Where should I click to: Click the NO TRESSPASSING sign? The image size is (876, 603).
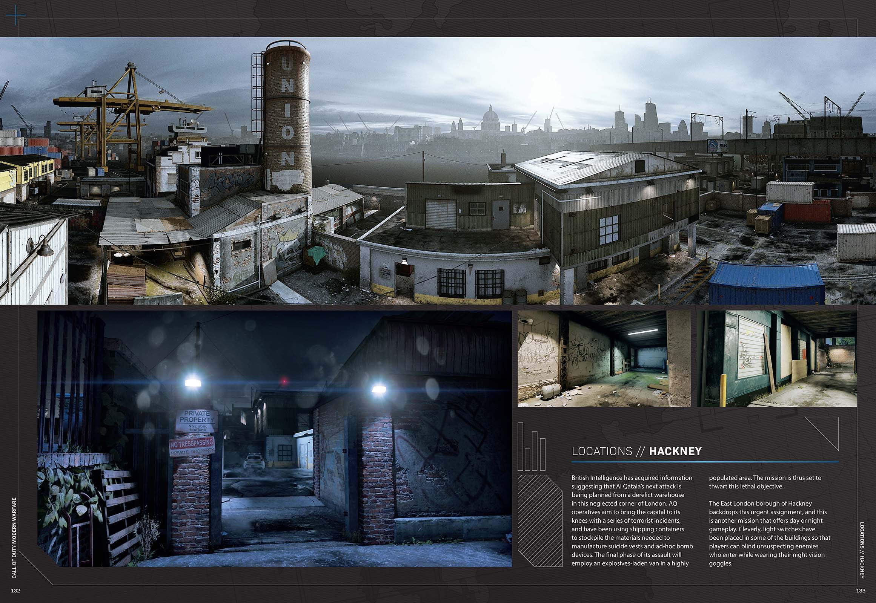click(192, 447)
